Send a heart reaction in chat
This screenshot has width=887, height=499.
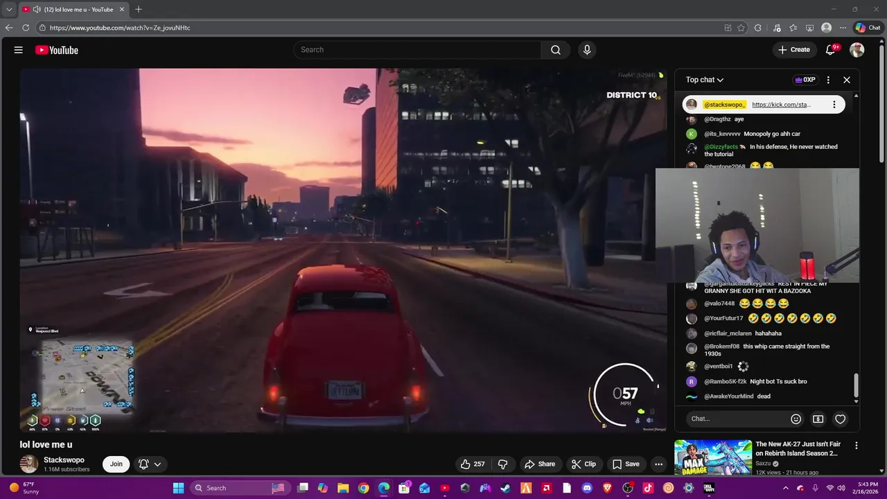(840, 419)
